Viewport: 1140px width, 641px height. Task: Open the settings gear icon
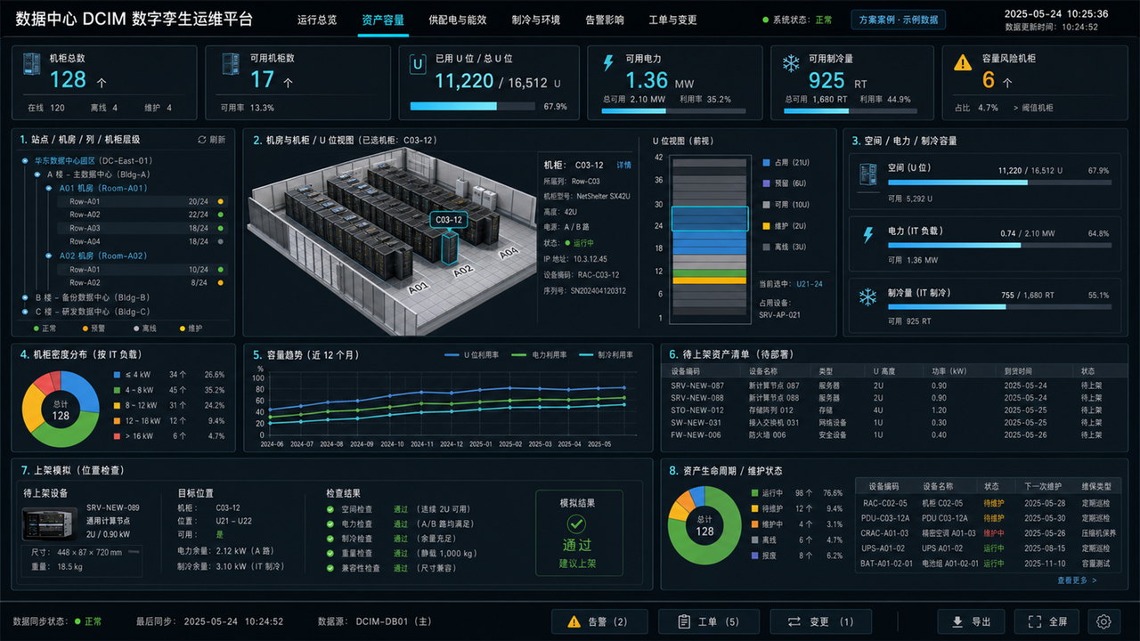(x=1104, y=621)
